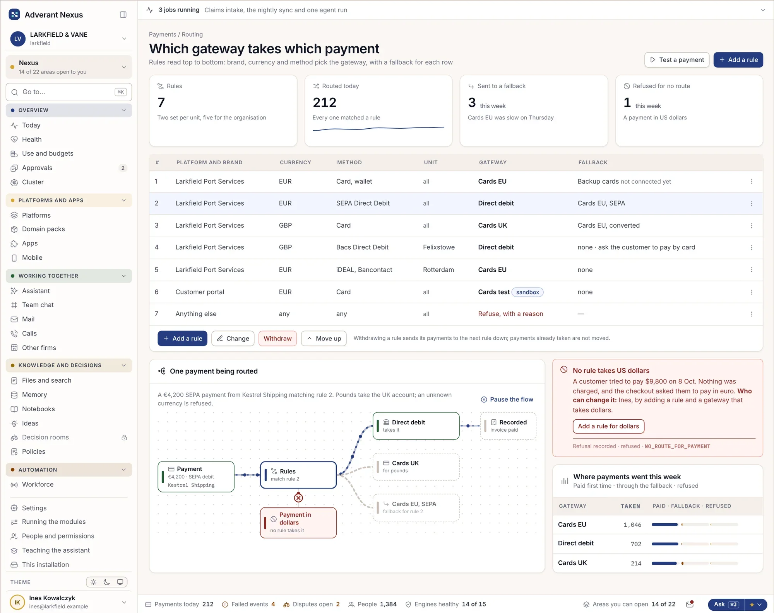Collapse the Overview section
774x613 pixels.
click(x=69, y=111)
